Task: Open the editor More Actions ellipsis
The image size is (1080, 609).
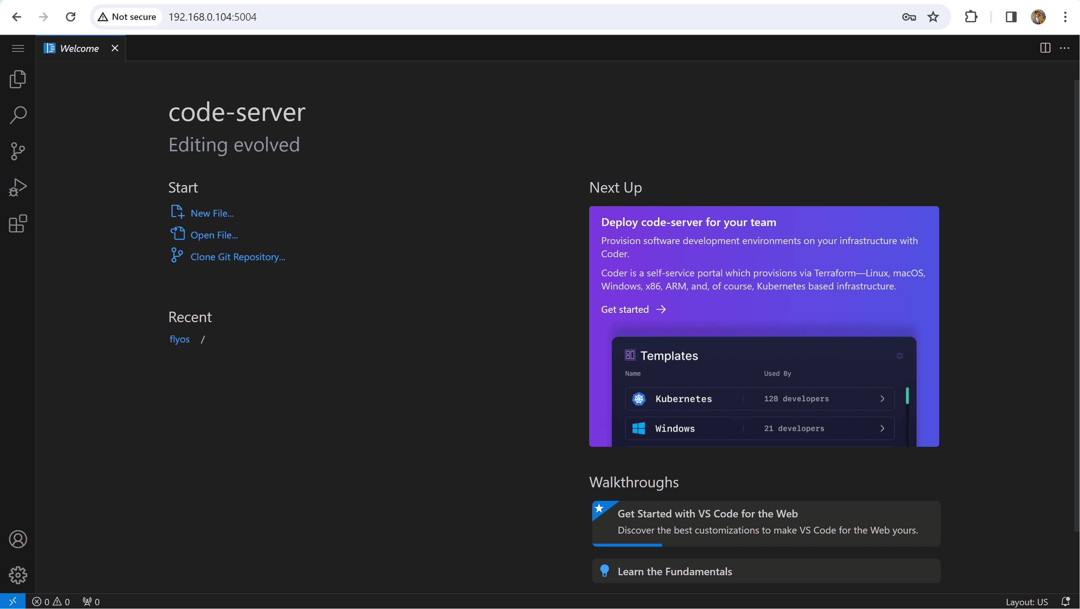Action: tap(1065, 48)
